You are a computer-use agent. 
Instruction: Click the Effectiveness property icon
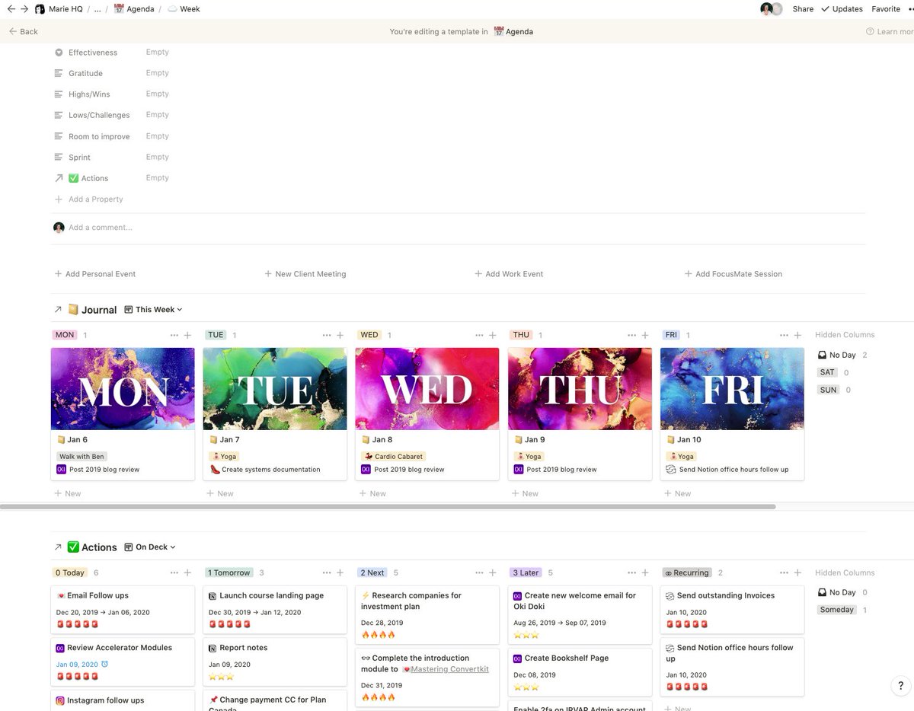coord(59,53)
